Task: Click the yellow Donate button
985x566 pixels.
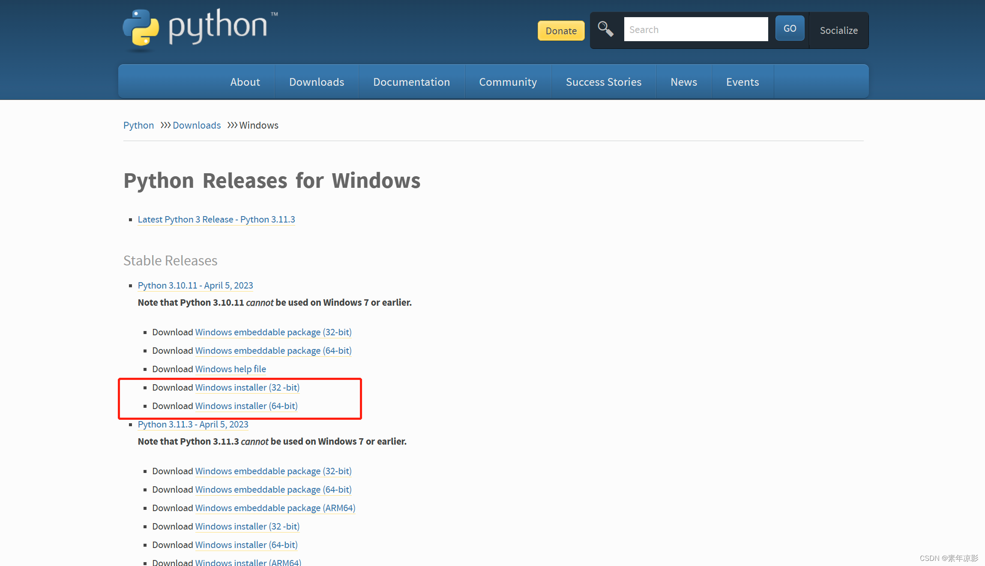Action: point(561,30)
